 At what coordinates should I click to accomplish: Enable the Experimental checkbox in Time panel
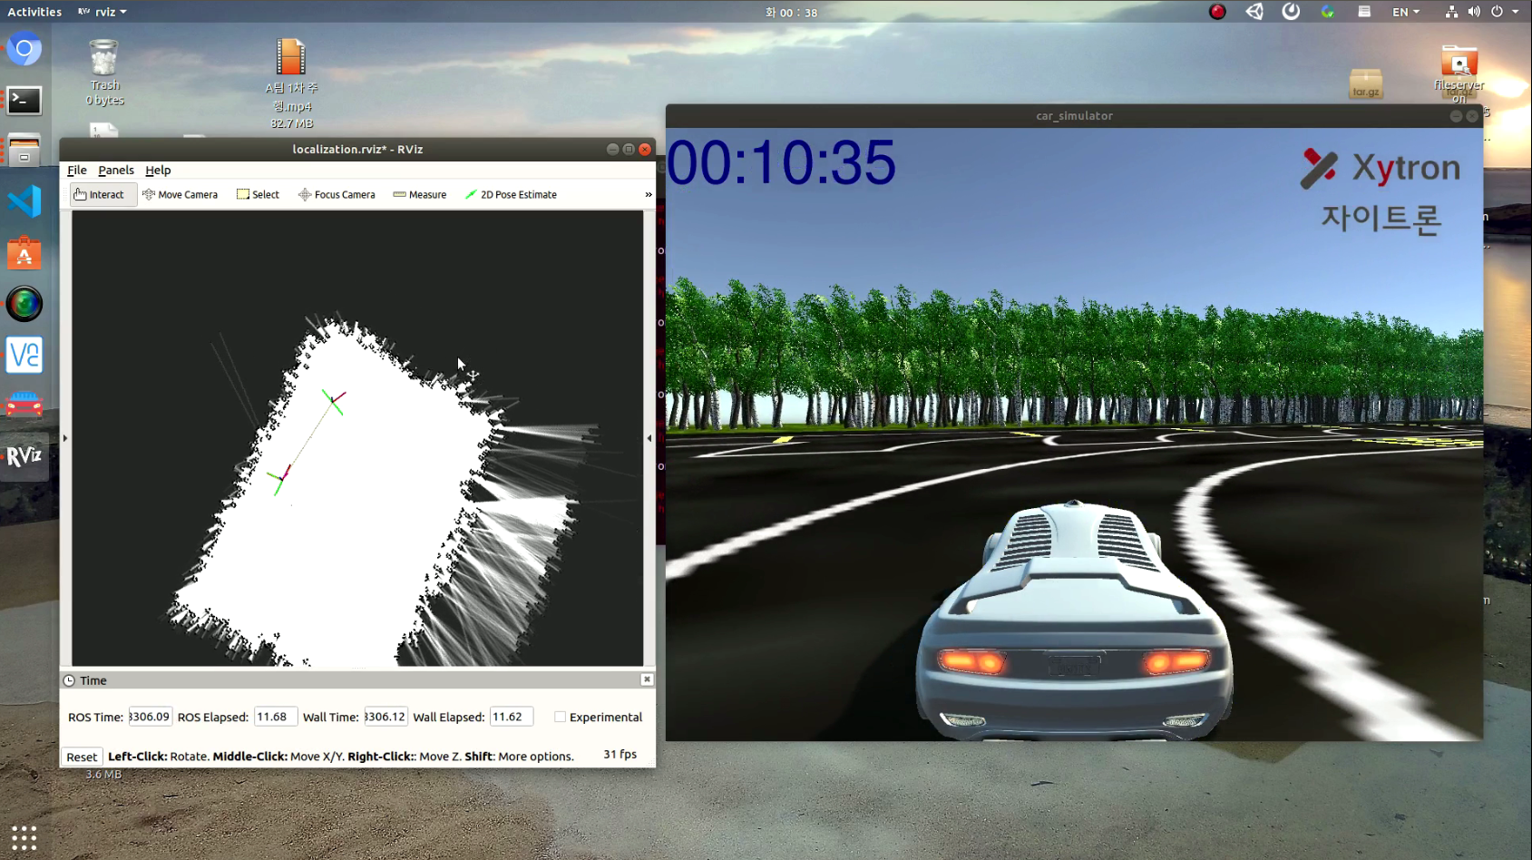coord(560,717)
